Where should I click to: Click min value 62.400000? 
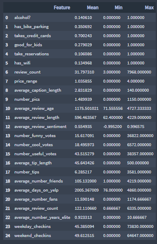[x=113, y=118]
